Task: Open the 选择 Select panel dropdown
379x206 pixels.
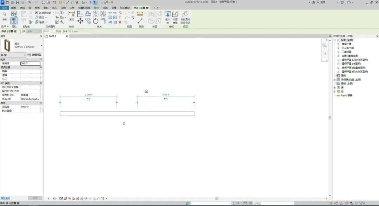Action: [x=5, y=27]
